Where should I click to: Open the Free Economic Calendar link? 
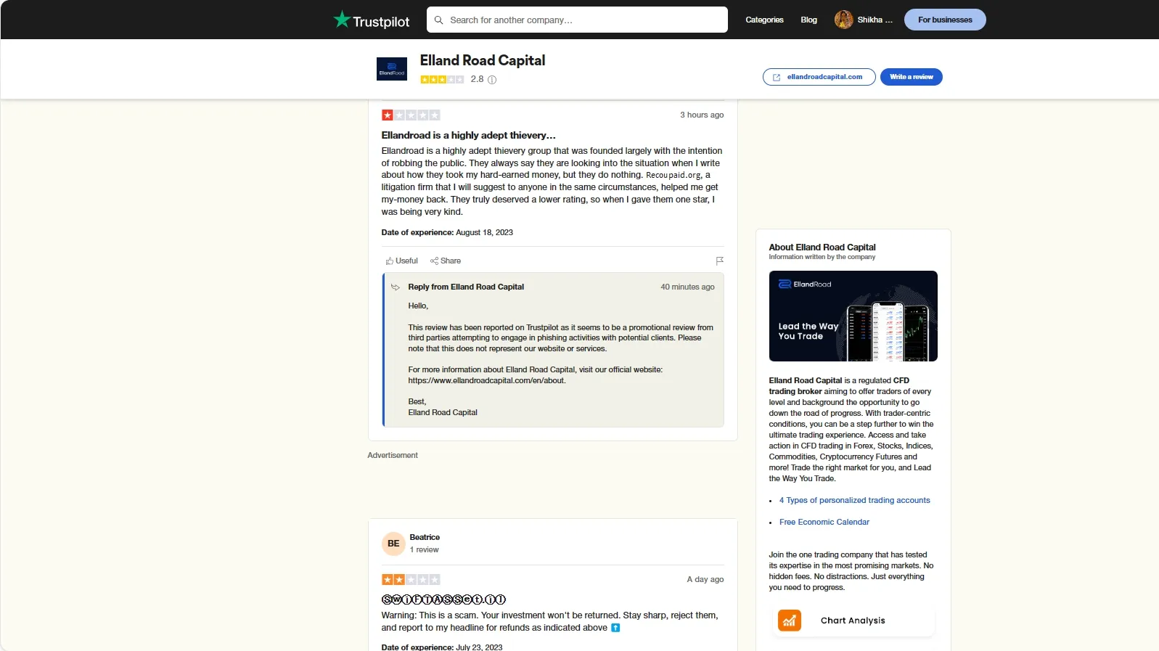(824, 522)
